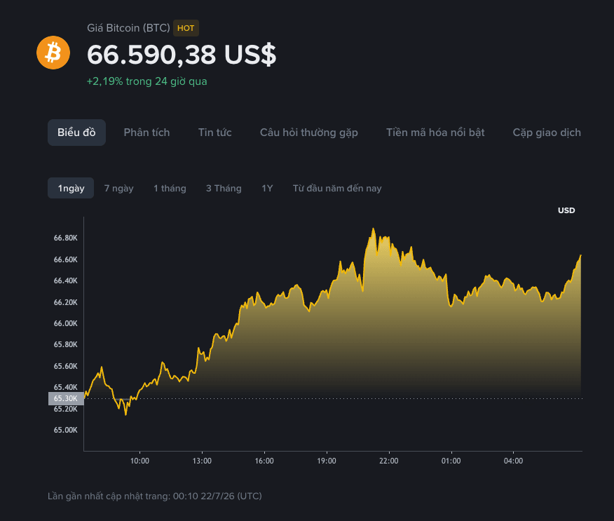Select the Tiền mã hóa nổi bật tab
This screenshot has width=614, height=521.
coord(435,133)
